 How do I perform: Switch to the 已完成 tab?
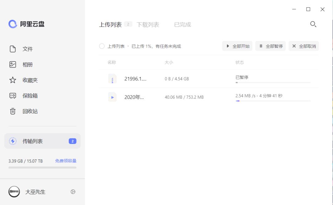tap(183, 25)
